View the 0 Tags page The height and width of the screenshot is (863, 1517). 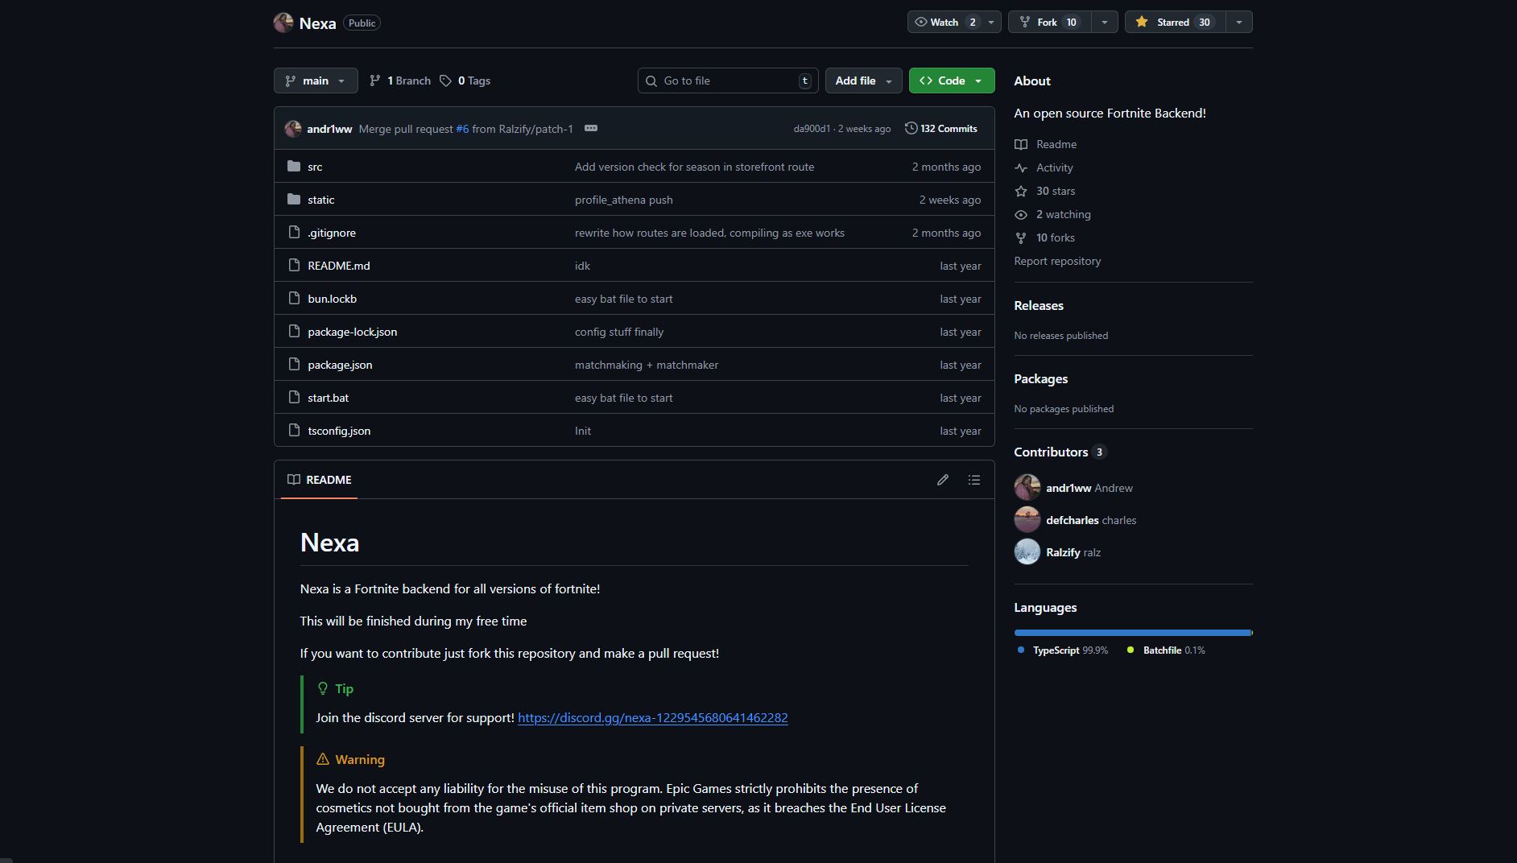pos(465,81)
